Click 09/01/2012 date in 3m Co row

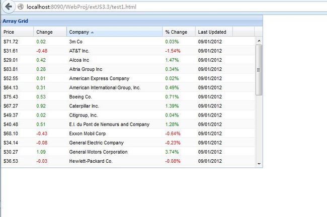(x=210, y=42)
